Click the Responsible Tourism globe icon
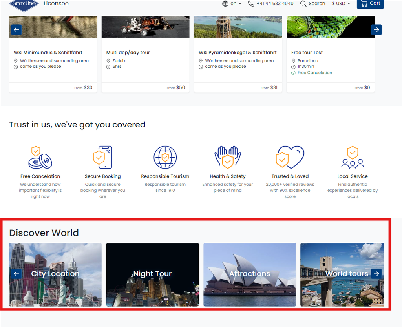Viewport: 402px width, 327px height. coord(165,158)
